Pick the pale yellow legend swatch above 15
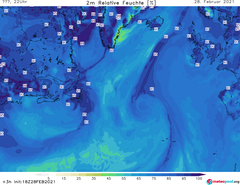The height and width of the screenshot is (185, 240). click(x=60, y=175)
